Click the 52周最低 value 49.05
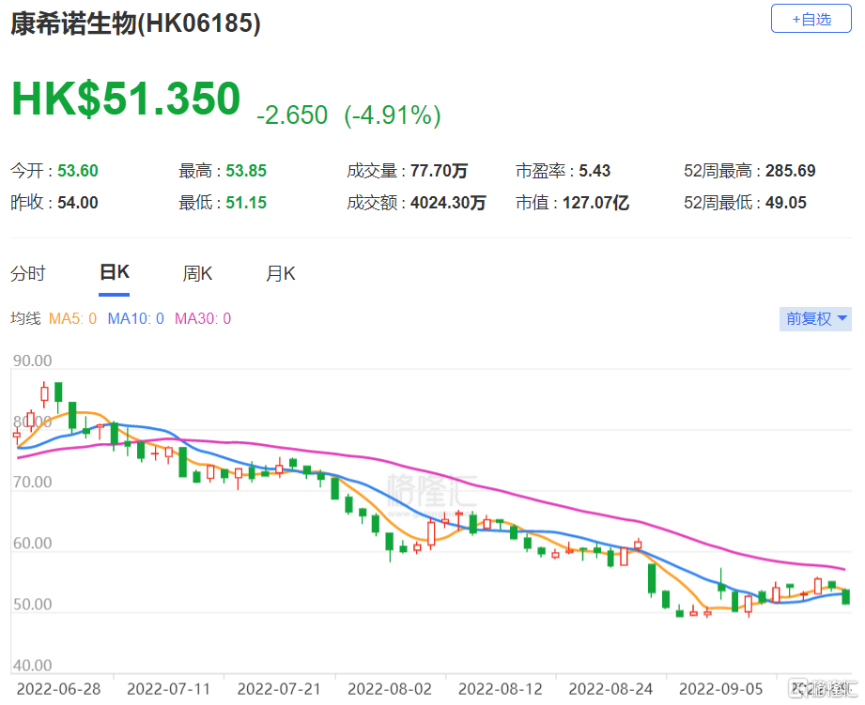 786,203
